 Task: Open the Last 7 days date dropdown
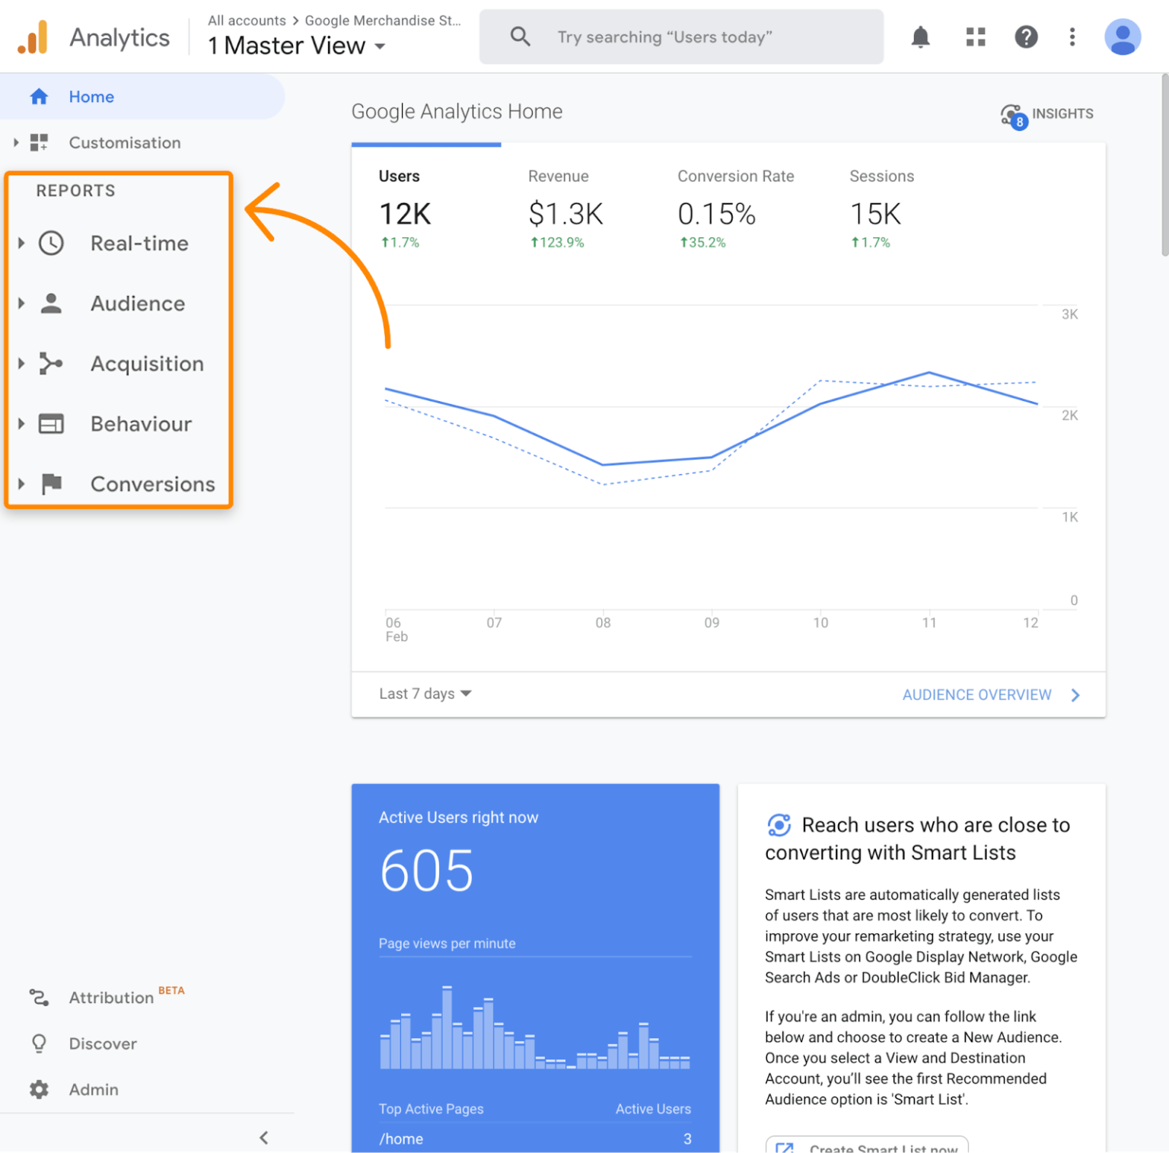424,693
